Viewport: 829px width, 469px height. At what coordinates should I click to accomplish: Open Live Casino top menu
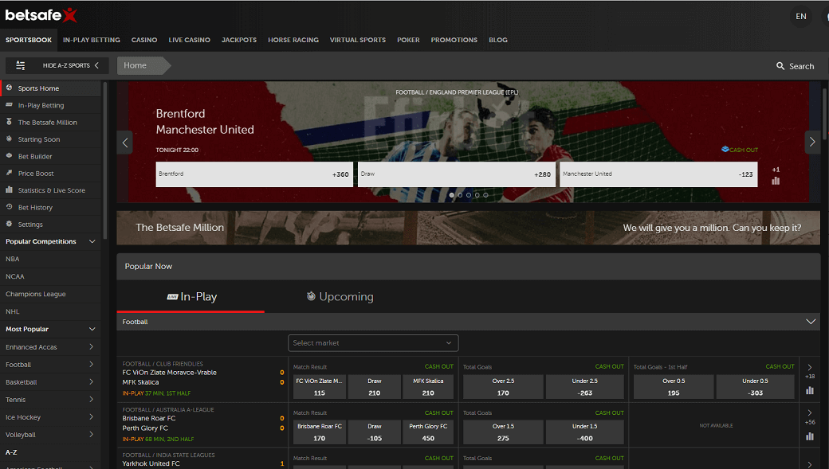[189, 40]
